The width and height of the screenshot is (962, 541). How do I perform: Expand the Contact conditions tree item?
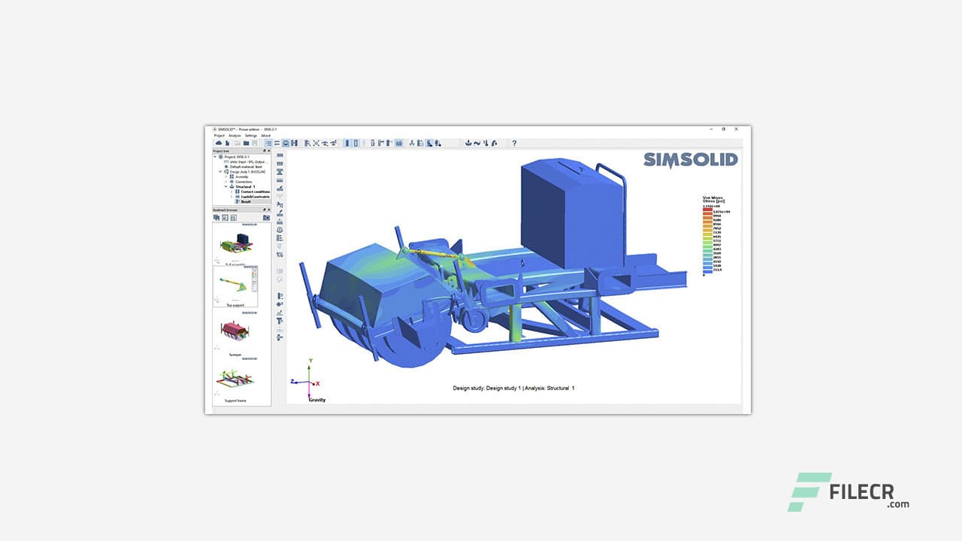coord(231,192)
